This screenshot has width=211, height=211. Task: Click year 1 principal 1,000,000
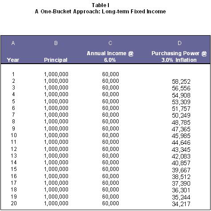click(56, 74)
